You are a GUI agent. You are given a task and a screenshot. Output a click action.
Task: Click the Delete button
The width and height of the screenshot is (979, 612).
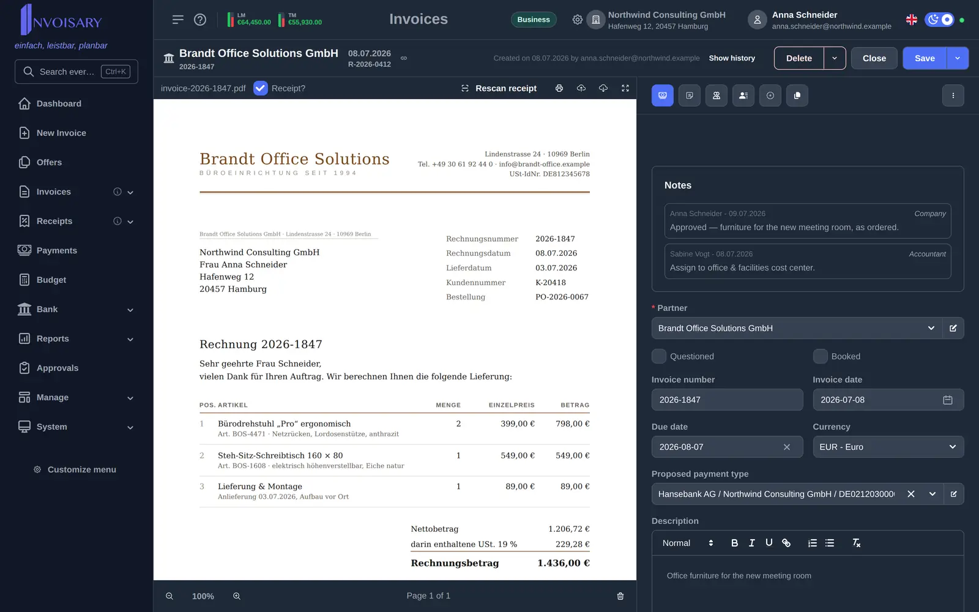pyautogui.click(x=799, y=58)
